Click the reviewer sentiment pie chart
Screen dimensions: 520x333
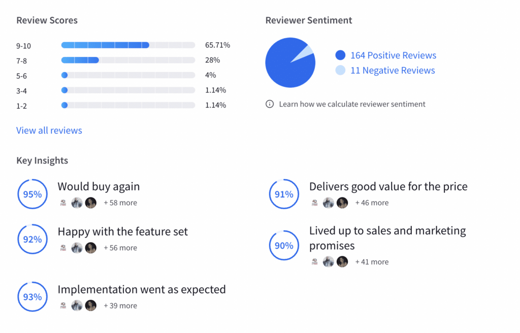(290, 62)
